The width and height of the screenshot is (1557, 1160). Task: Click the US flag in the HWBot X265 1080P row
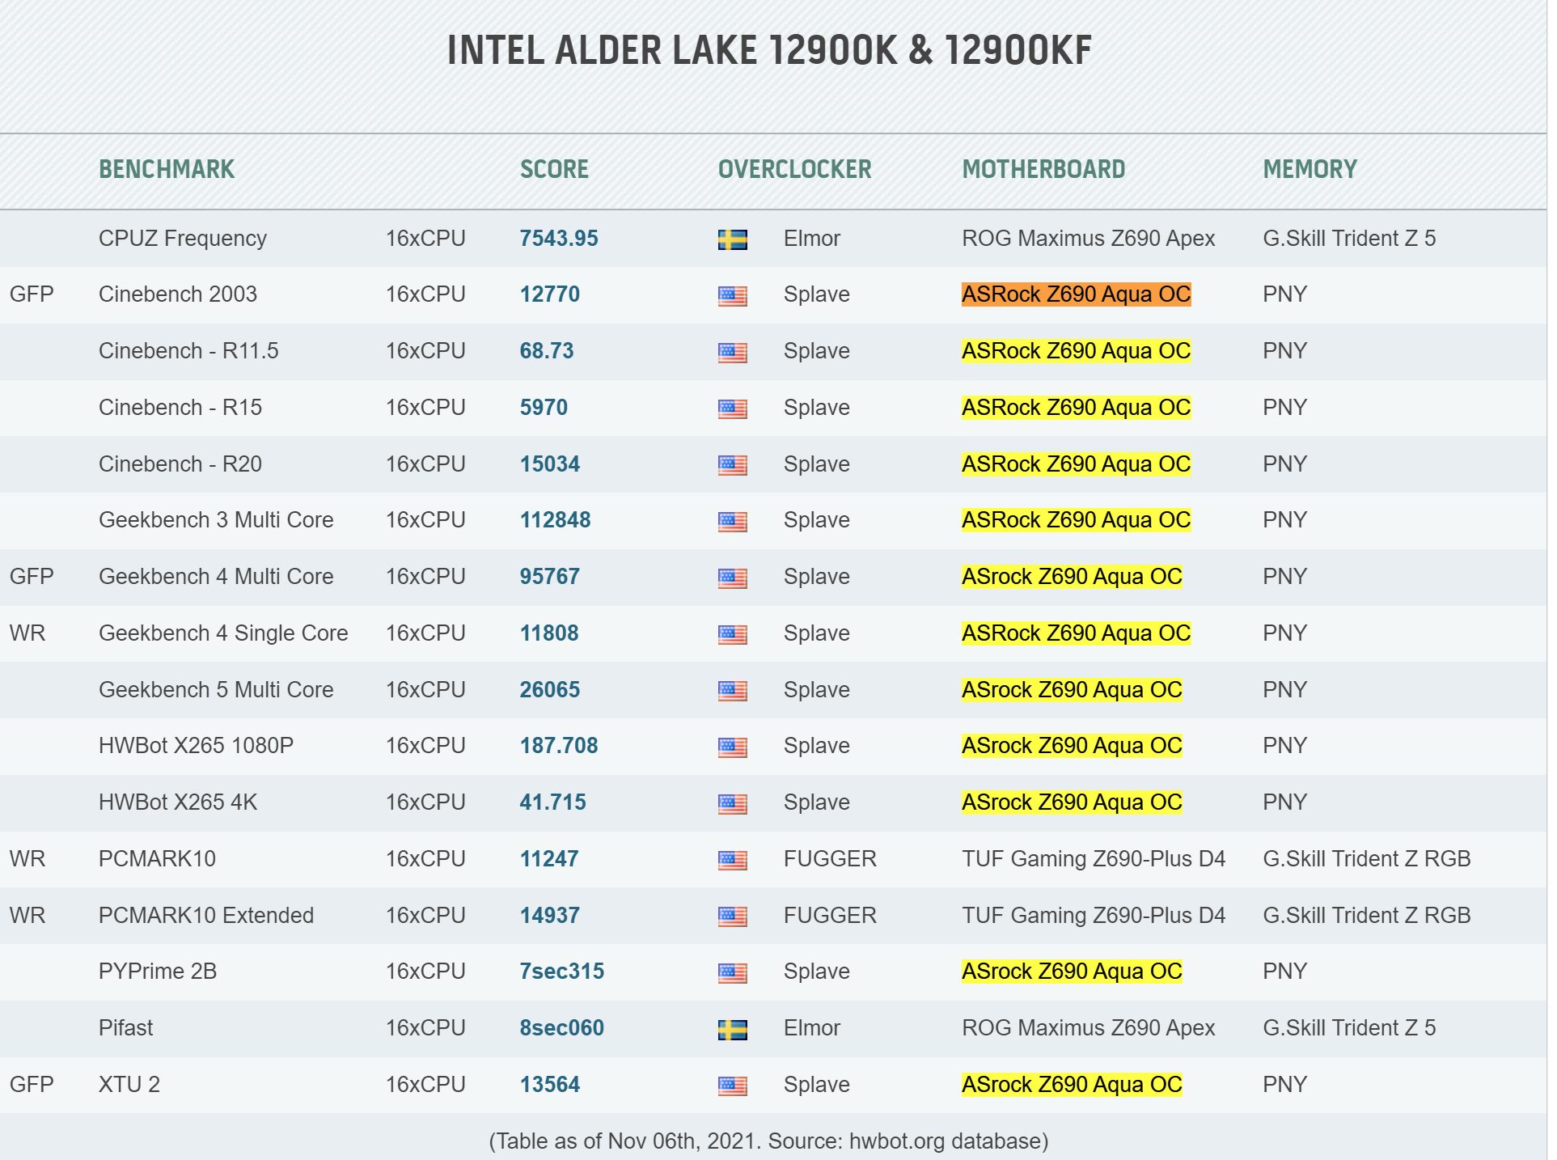732,747
